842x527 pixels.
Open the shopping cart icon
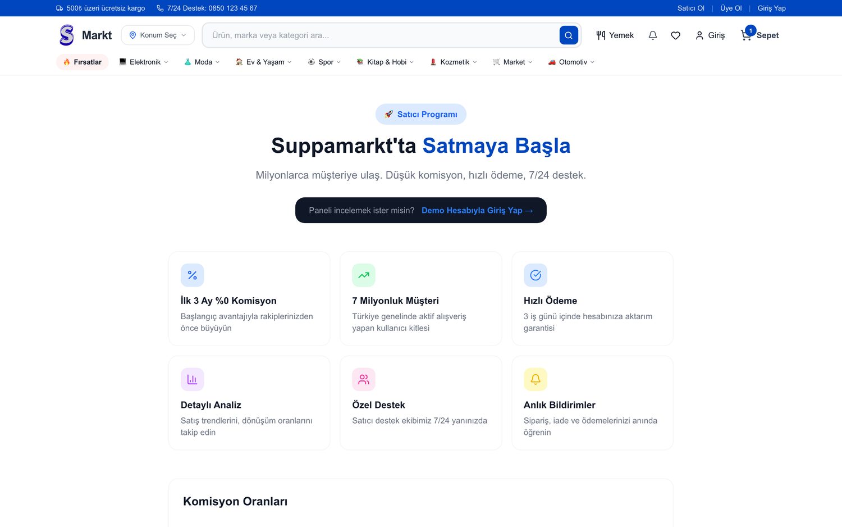(746, 35)
